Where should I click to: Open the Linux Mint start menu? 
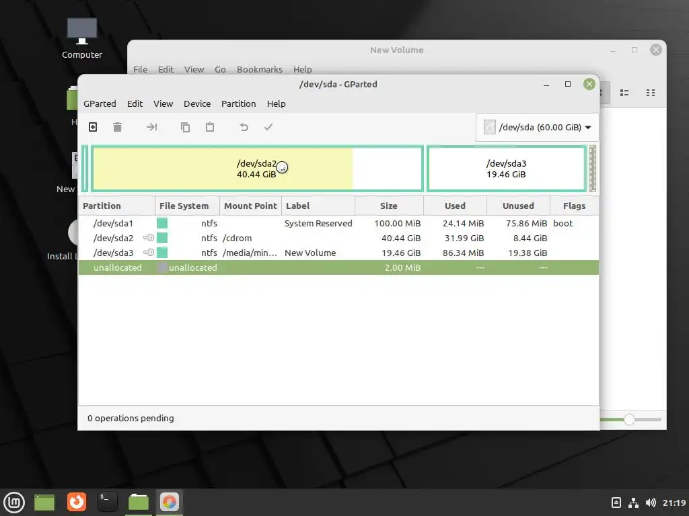tap(14, 503)
